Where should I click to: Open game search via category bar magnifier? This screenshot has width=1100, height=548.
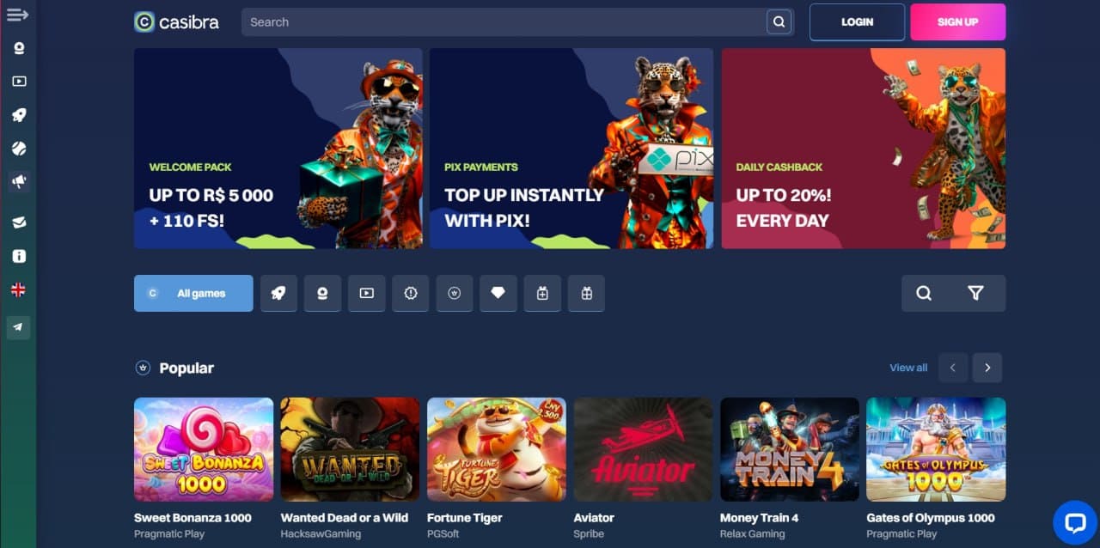click(x=924, y=293)
